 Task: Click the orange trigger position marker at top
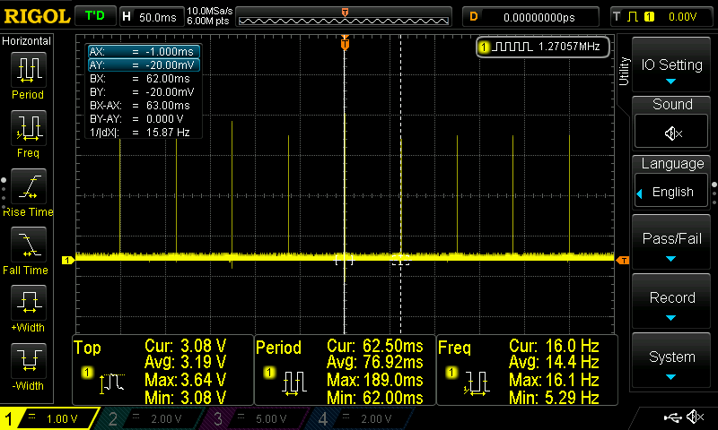pyautogui.click(x=346, y=44)
